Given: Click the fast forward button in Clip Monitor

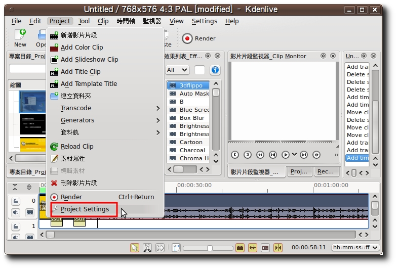Looking at the screenshot, I should click(316, 155).
